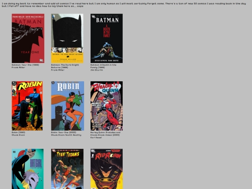Click the caption 'Robin: Year One (2000)'
Viewport: 252px width, 189px height.
(x=63, y=133)
